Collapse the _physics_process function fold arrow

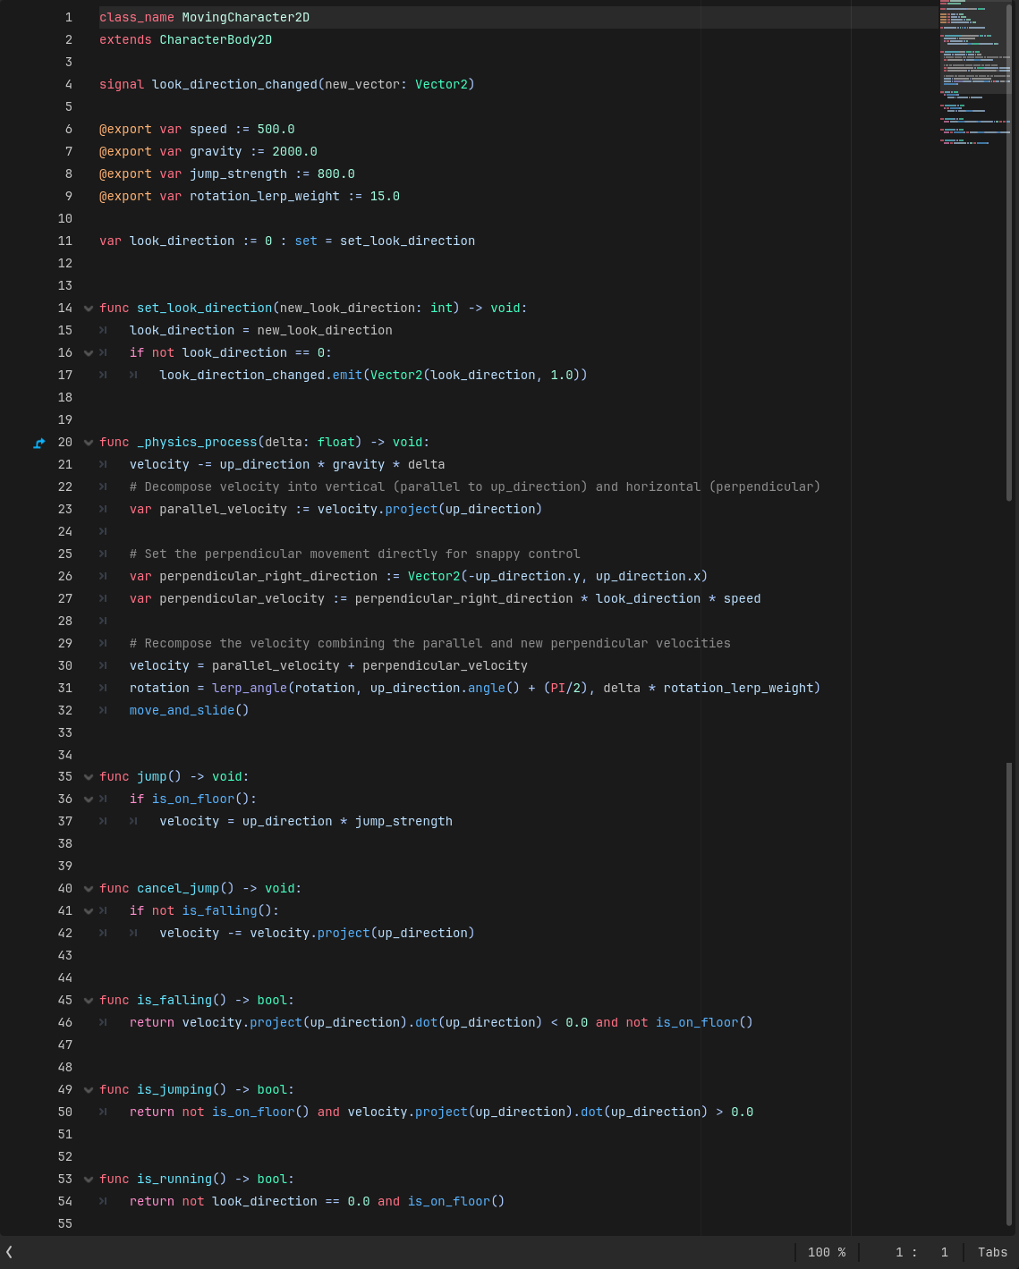(89, 443)
